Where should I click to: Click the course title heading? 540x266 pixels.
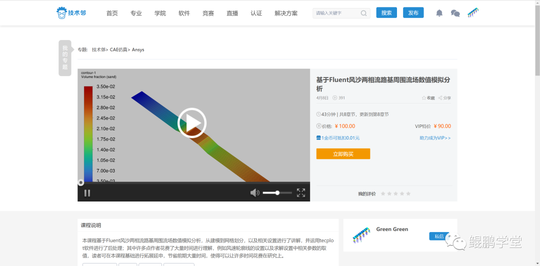pyautogui.click(x=383, y=84)
